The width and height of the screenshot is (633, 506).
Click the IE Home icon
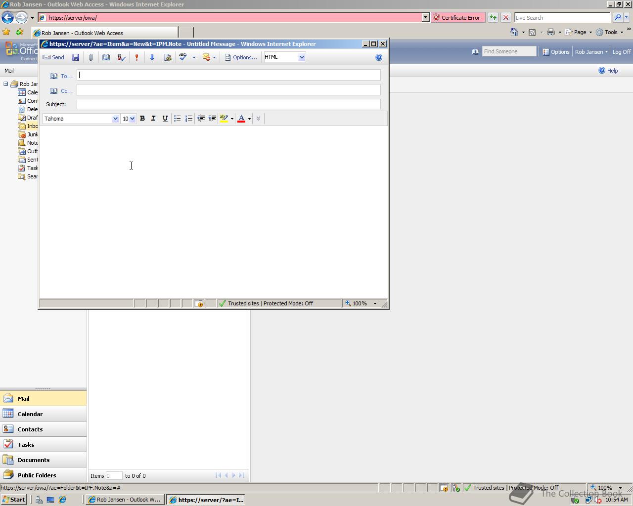click(x=514, y=32)
